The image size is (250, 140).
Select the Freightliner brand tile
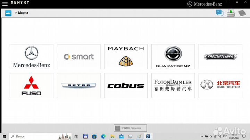click(x=220, y=57)
